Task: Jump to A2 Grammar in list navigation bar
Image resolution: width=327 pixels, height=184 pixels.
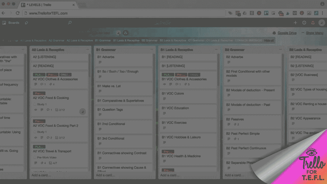Action: point(56,40)
